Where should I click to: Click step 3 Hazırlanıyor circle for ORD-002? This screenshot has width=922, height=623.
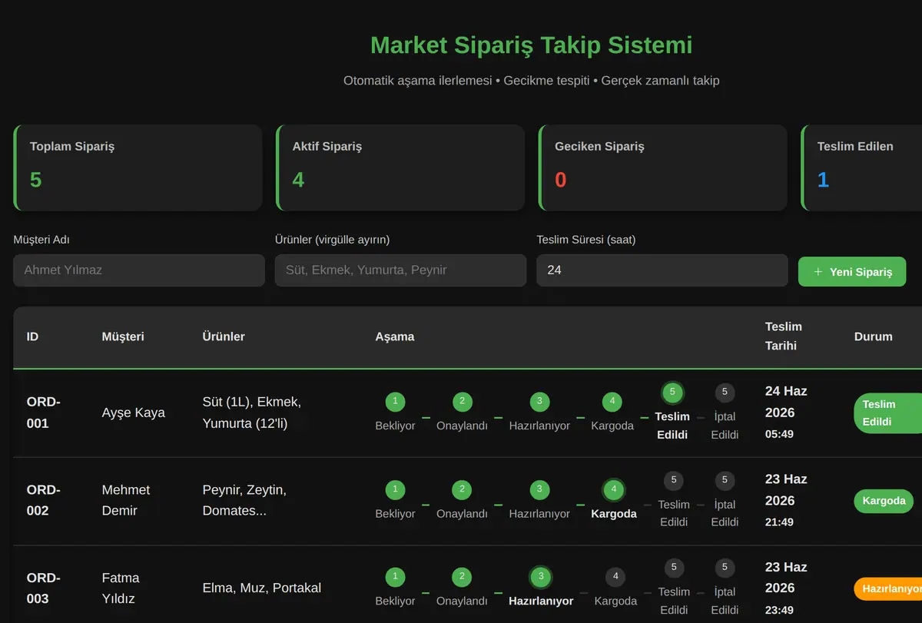[x=539, y=489]
